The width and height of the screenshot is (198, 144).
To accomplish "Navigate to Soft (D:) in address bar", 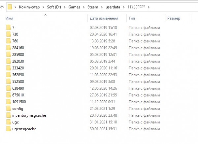I will 54,7.
